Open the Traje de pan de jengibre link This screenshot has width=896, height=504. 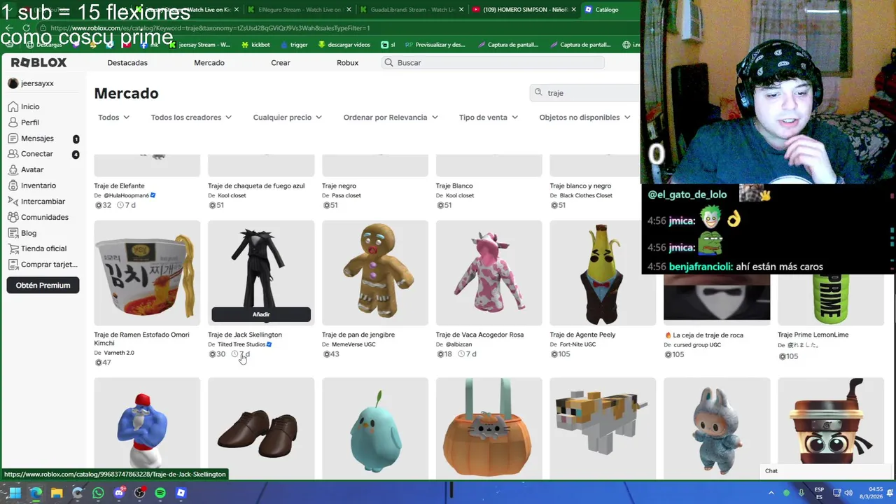pyautogui.click(x=358, y=335)
